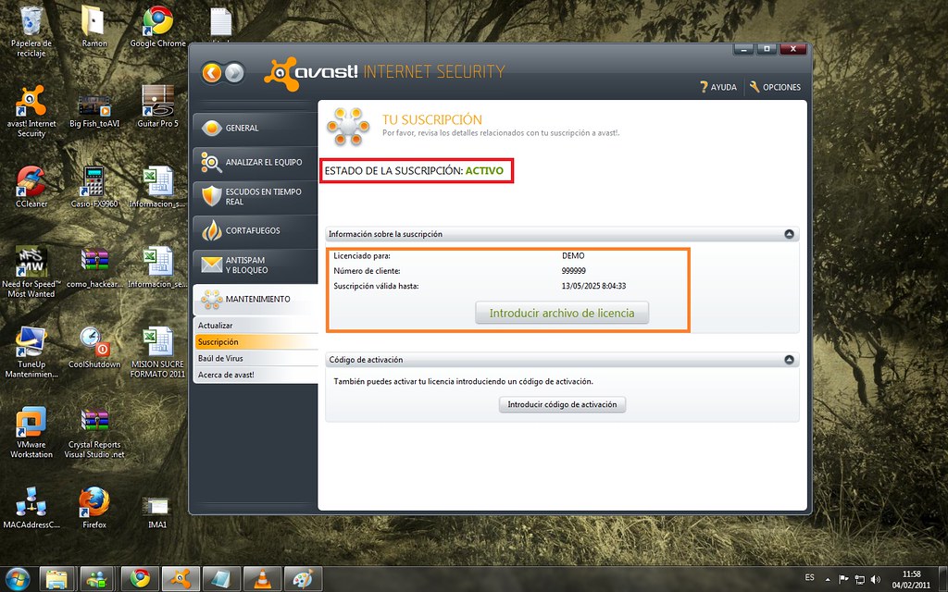Select ANALIZAR EL EQUIPO in sidebar
Image resolution: width=948 pixels, height=592 pixels.
click(x=256, y=162)
